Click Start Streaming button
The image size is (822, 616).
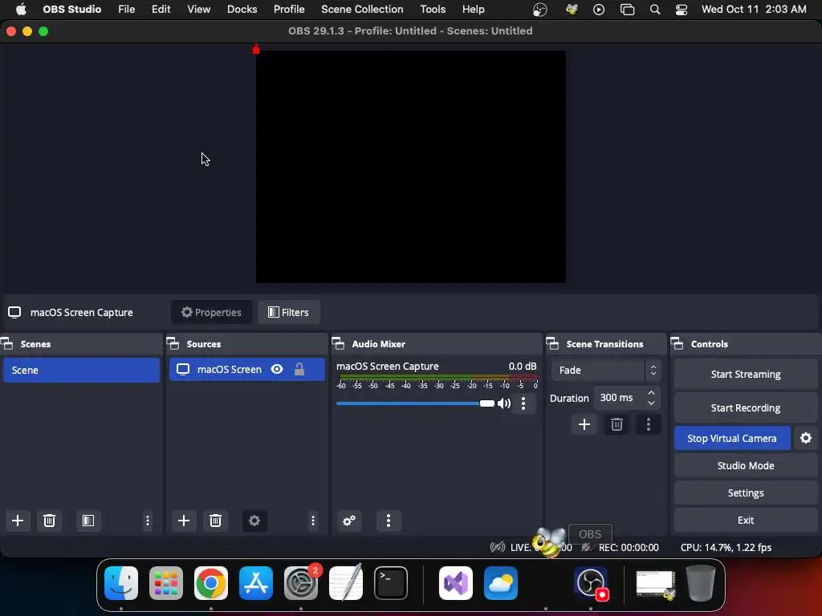click(x=746, y=374)
